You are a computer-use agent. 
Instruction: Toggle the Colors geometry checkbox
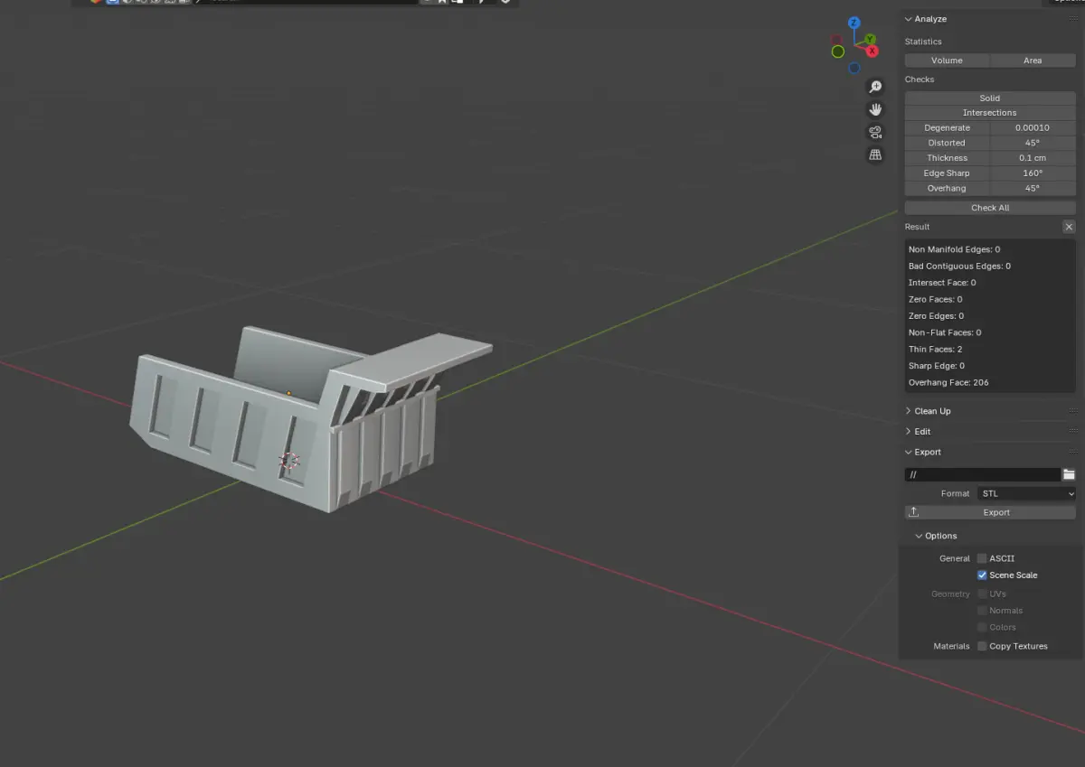(x=982, y=627)
